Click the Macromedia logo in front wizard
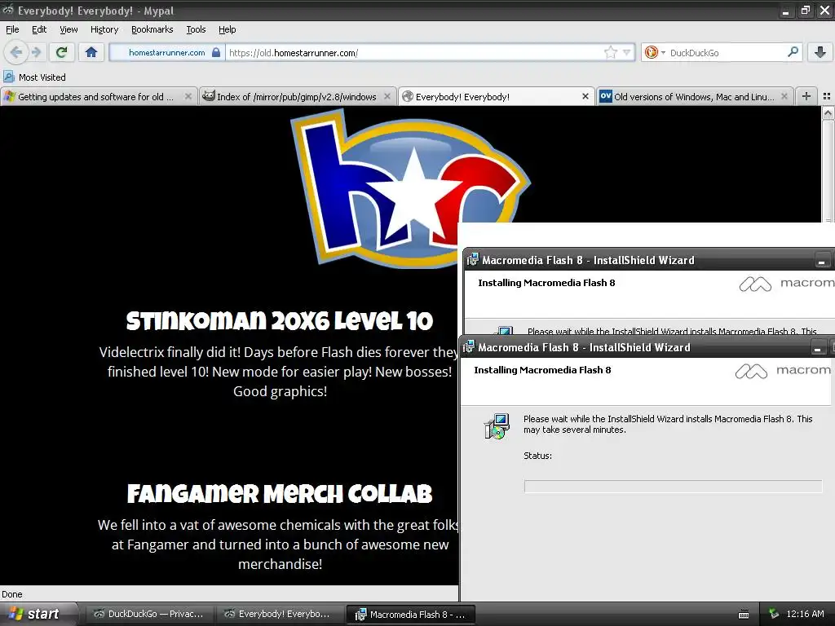The width and height of the screenshot is (835, 626). [783, 371]
